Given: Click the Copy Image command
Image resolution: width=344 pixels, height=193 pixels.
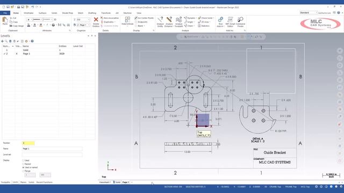Looking at the screenshot, I should [x=17, y=26].
